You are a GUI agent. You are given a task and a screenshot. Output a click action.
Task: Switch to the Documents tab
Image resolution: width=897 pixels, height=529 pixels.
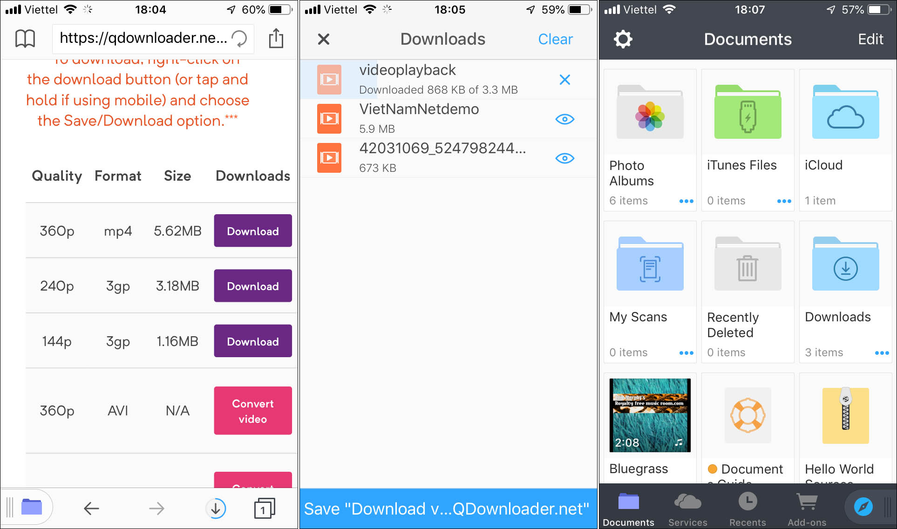pos(628,509)
